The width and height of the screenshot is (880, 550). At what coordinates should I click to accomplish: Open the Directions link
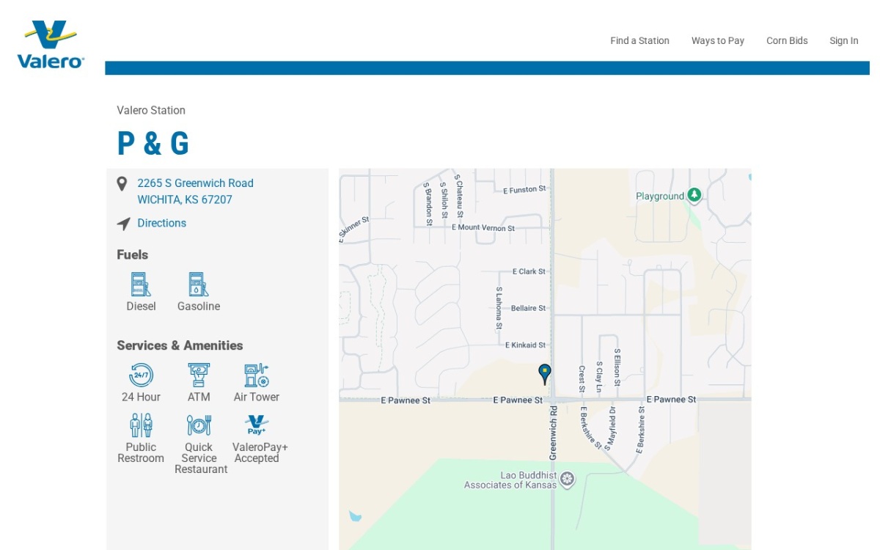tap(161, 223)
